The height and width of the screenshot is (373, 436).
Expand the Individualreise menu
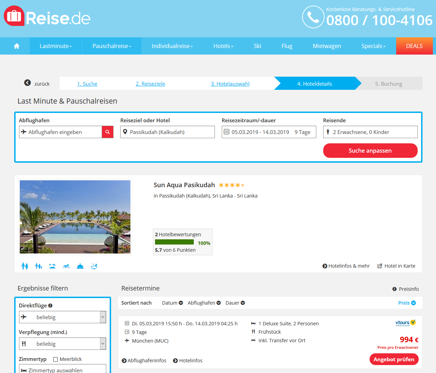[x=172, y=46]
